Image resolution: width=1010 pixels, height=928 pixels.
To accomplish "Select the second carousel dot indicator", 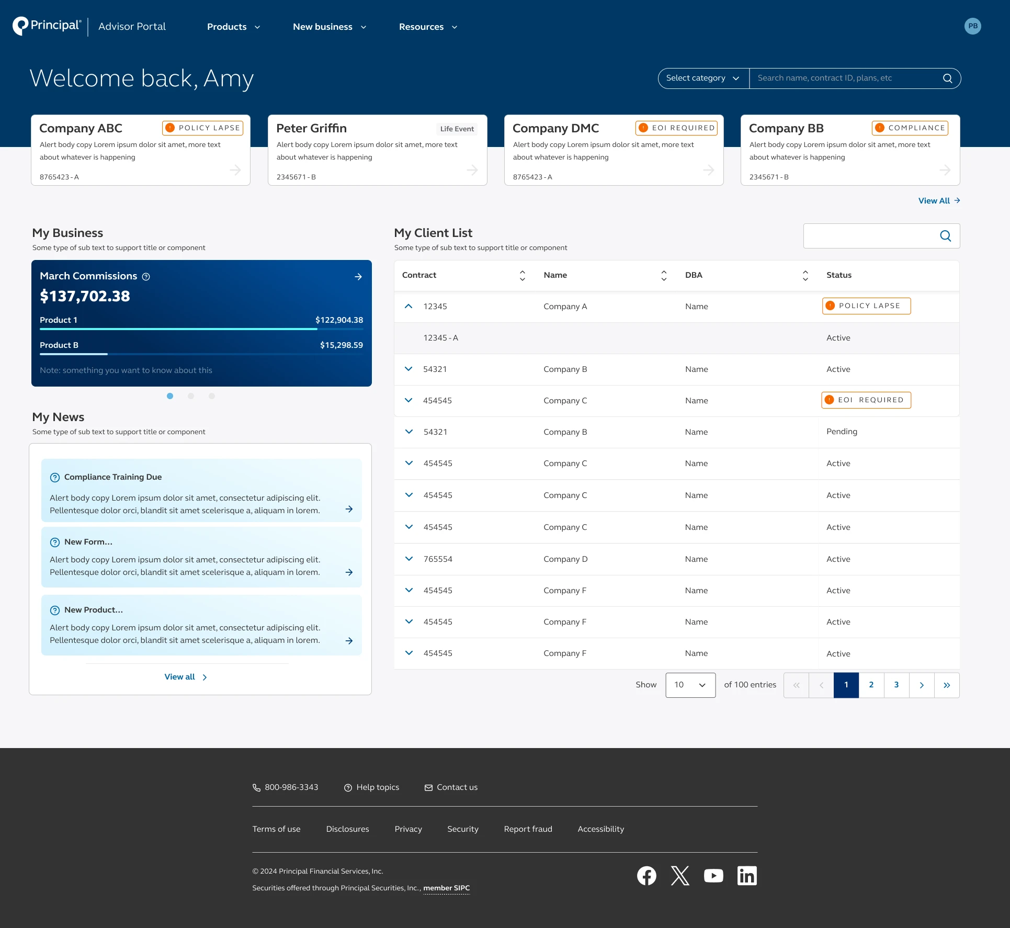I will (x=191, y=396).
